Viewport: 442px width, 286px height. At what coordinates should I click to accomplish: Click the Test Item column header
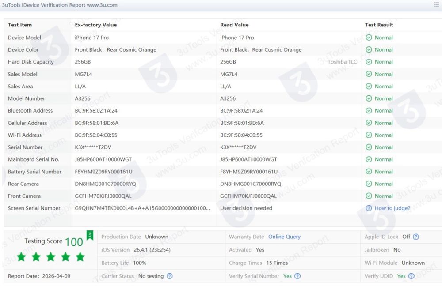20,25
